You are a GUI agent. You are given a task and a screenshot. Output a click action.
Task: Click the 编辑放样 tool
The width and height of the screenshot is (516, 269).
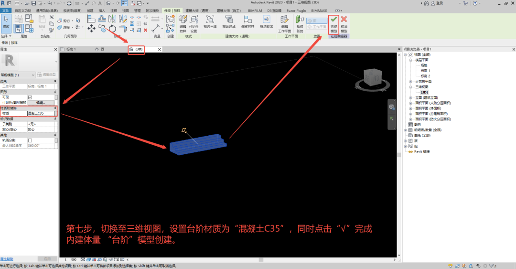pos(183,24)
